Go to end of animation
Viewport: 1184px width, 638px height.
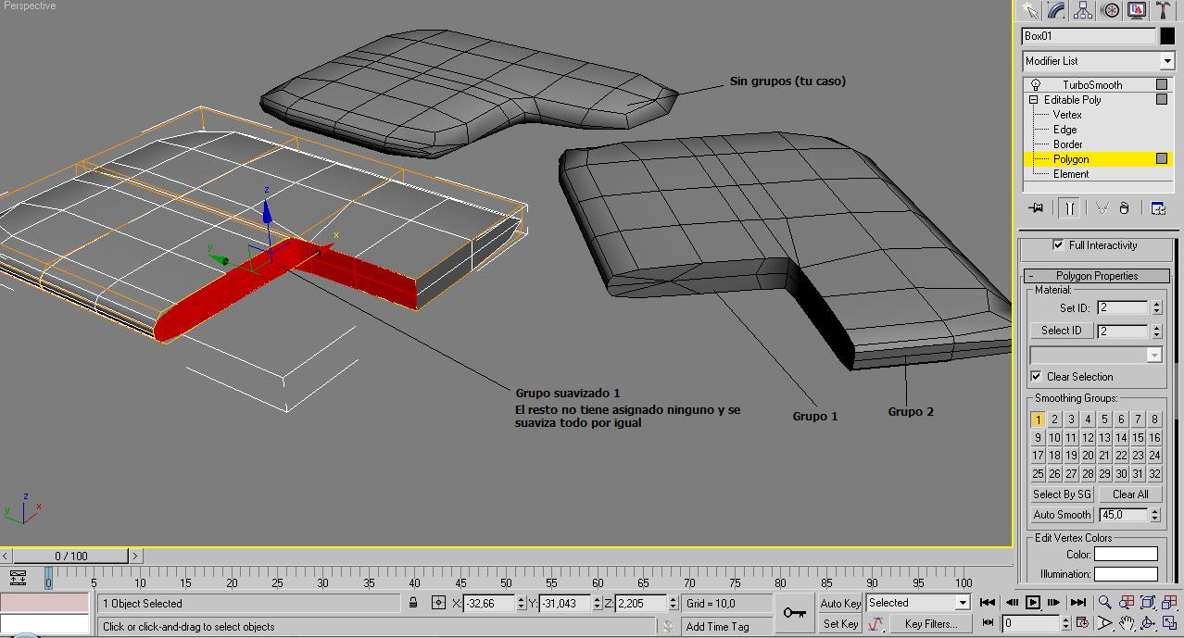coord(1078,603)
